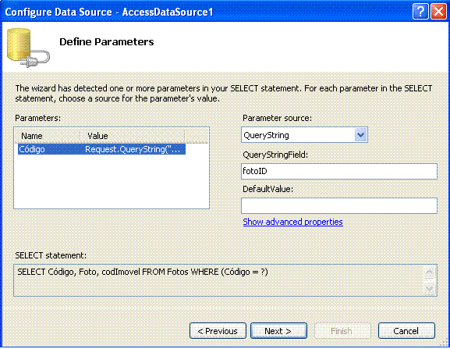Viewport: 450px width, 349px height.
Task: Click the DefaultValue input field
Action: pyautogui.click(x=339, y=205)
